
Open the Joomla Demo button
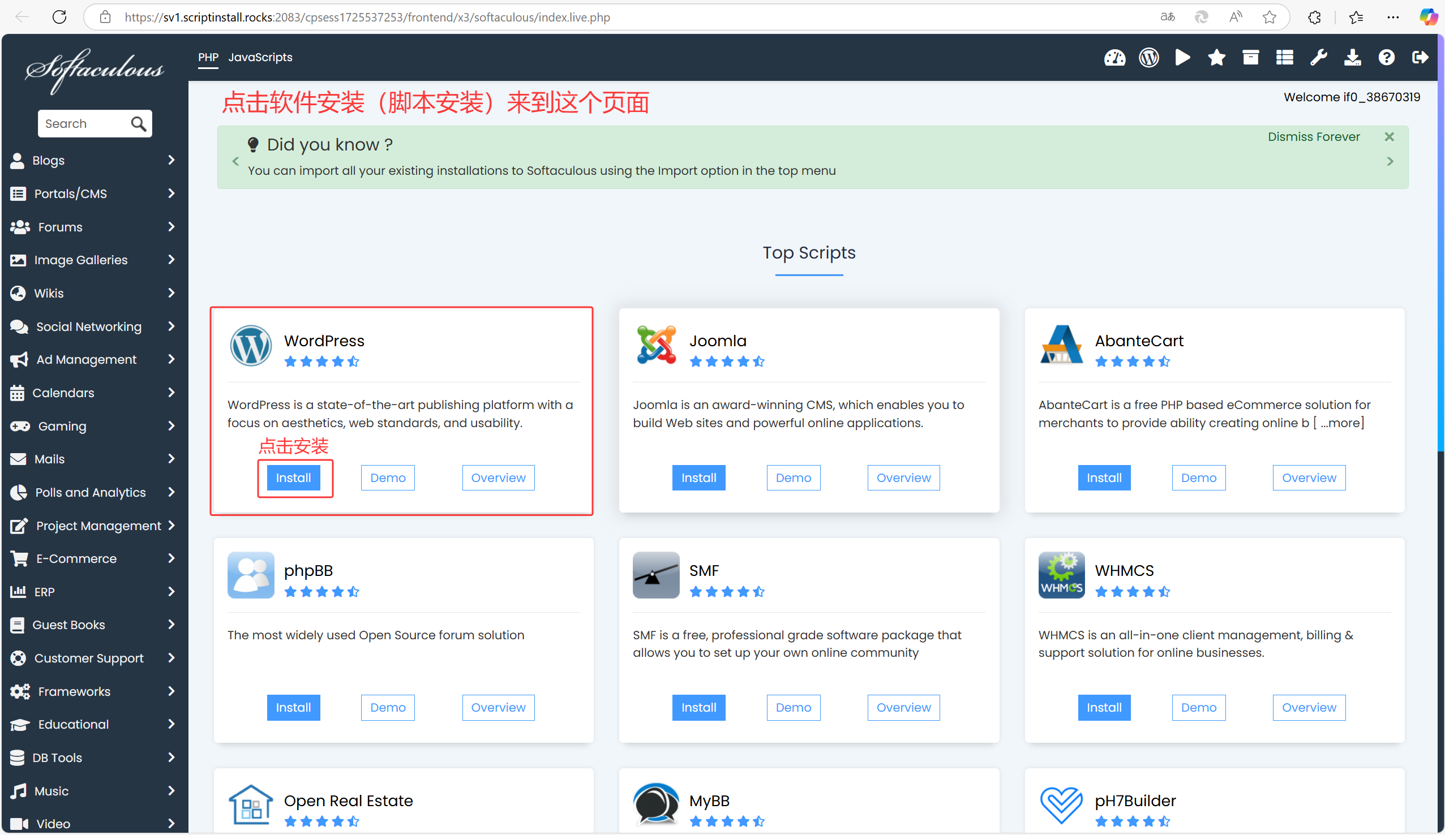point(793,478)
